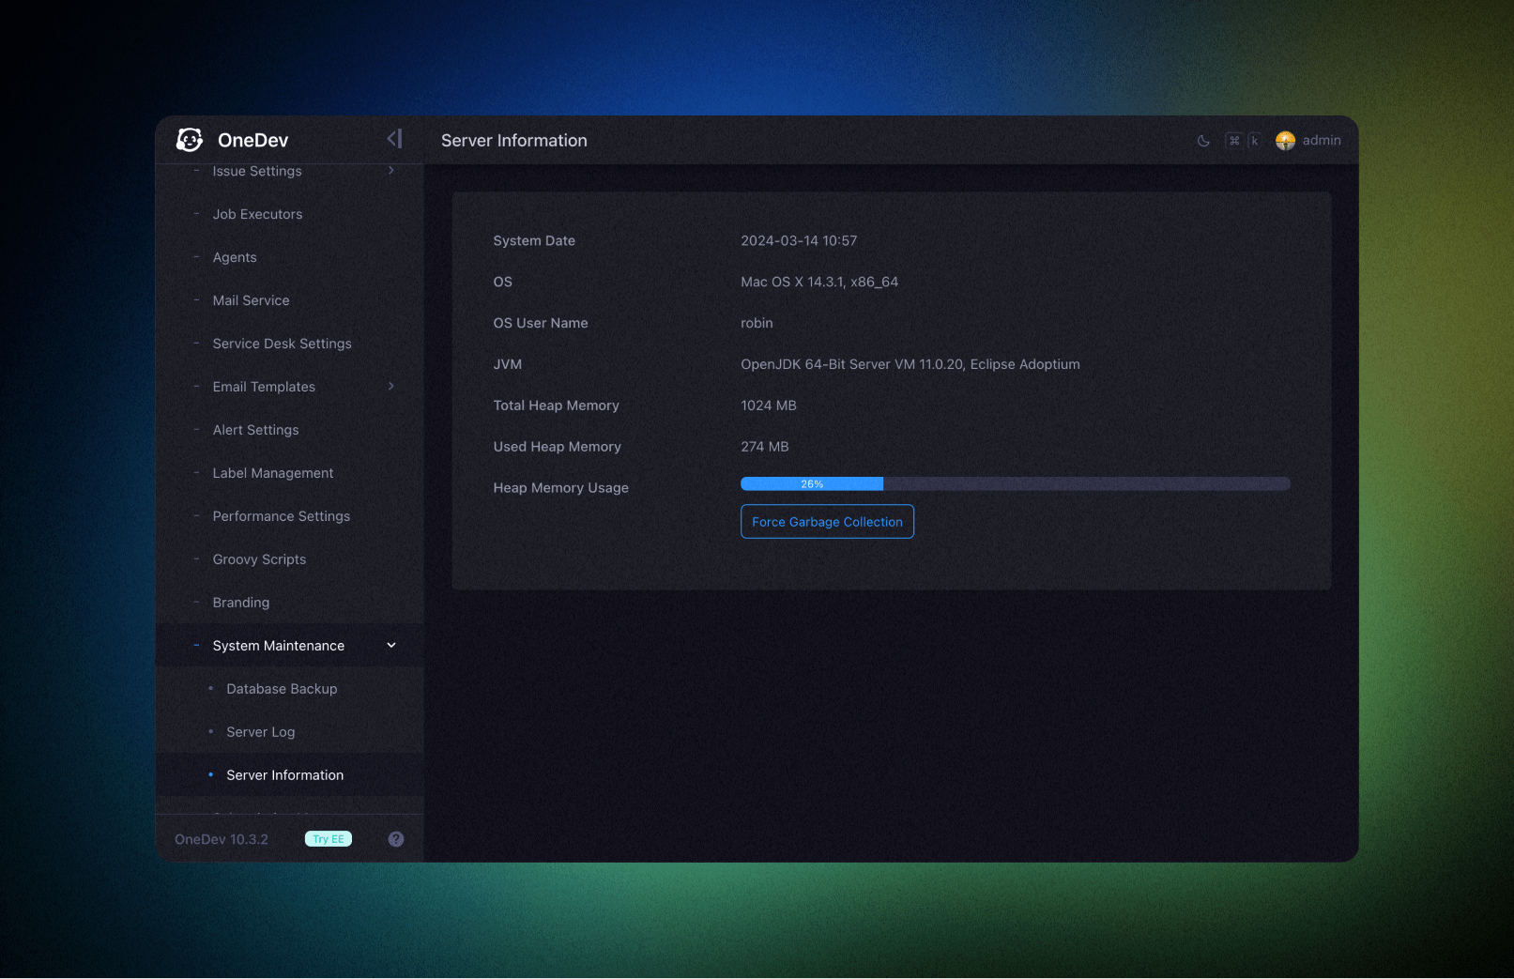Click the Server Information page title
Image resolution: width=1514 pixels, height=979 pixels.
[514, 140]
